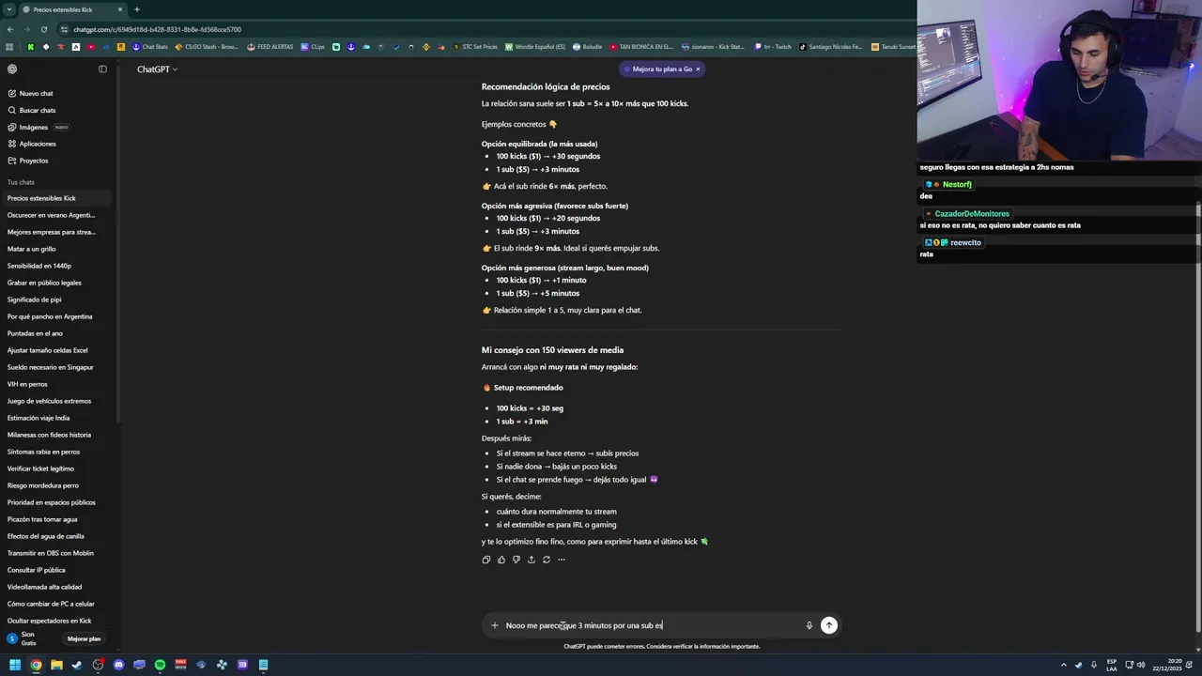Open Chrome from the taskbar
Image resolution: width=1202 pixels, height=676 pixels.
tap(36, 665)
